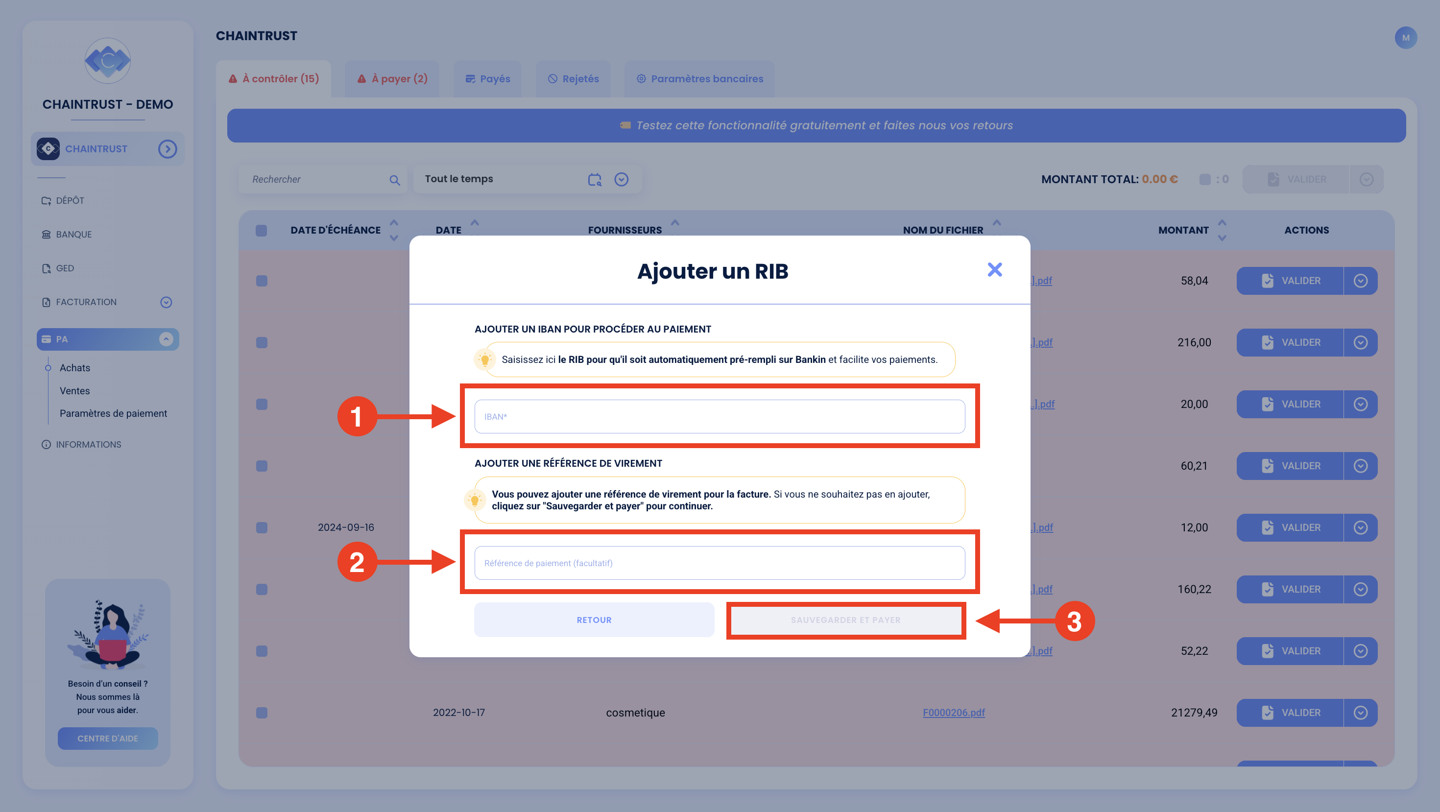Open BANQUE in the sidebar
This screenshot has height=812, width=1440.
(73, 234)
